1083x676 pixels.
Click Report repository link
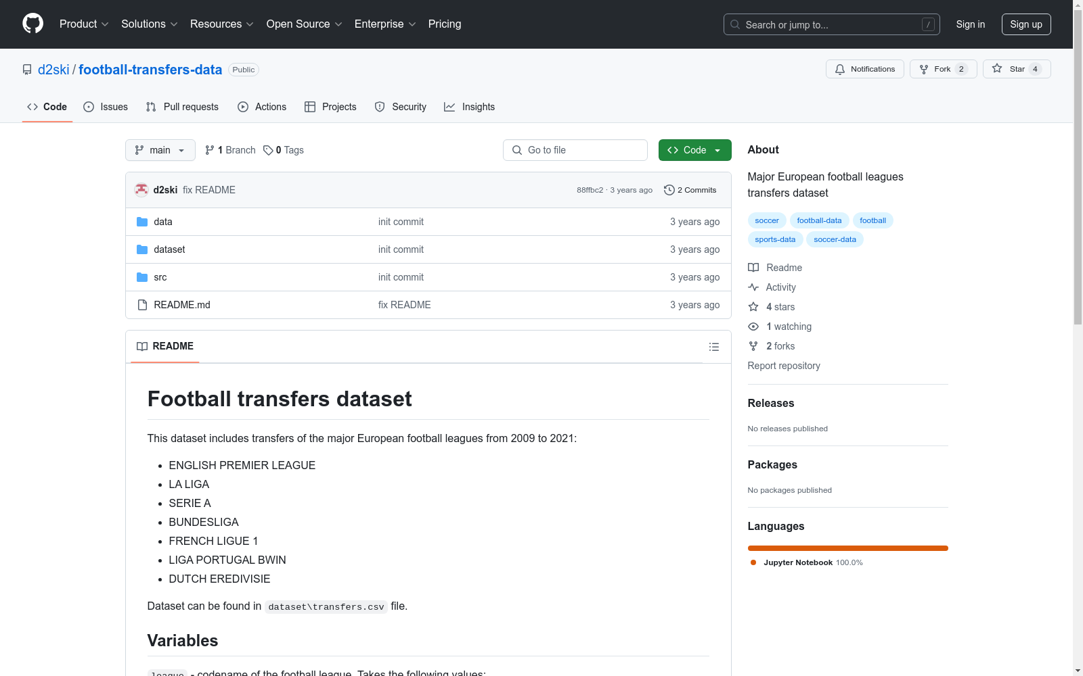(784, 366)
